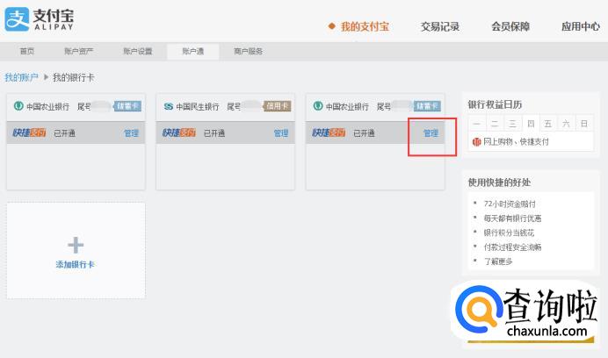The height and width of the screenshot is (358, 608).
Task: Switch to 账户设置 tab
Action: tap(138, 51)
